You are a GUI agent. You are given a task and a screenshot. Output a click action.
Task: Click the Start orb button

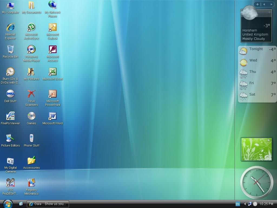8,204
